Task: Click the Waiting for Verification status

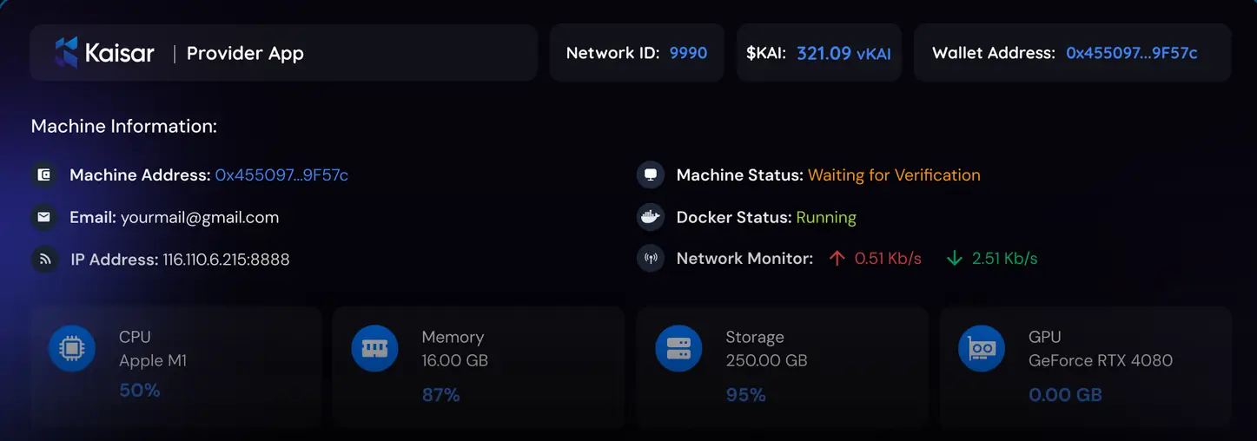Action: 894,175
